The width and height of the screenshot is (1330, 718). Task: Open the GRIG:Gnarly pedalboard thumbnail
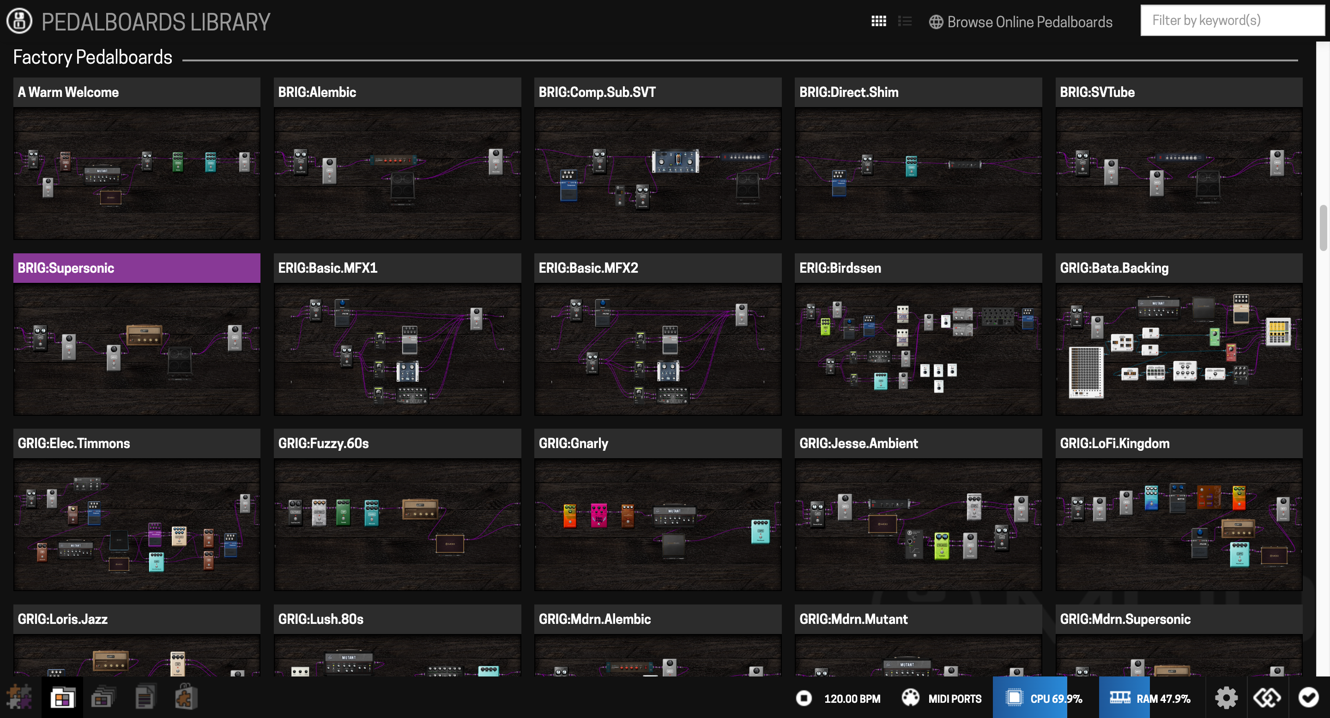657,524
